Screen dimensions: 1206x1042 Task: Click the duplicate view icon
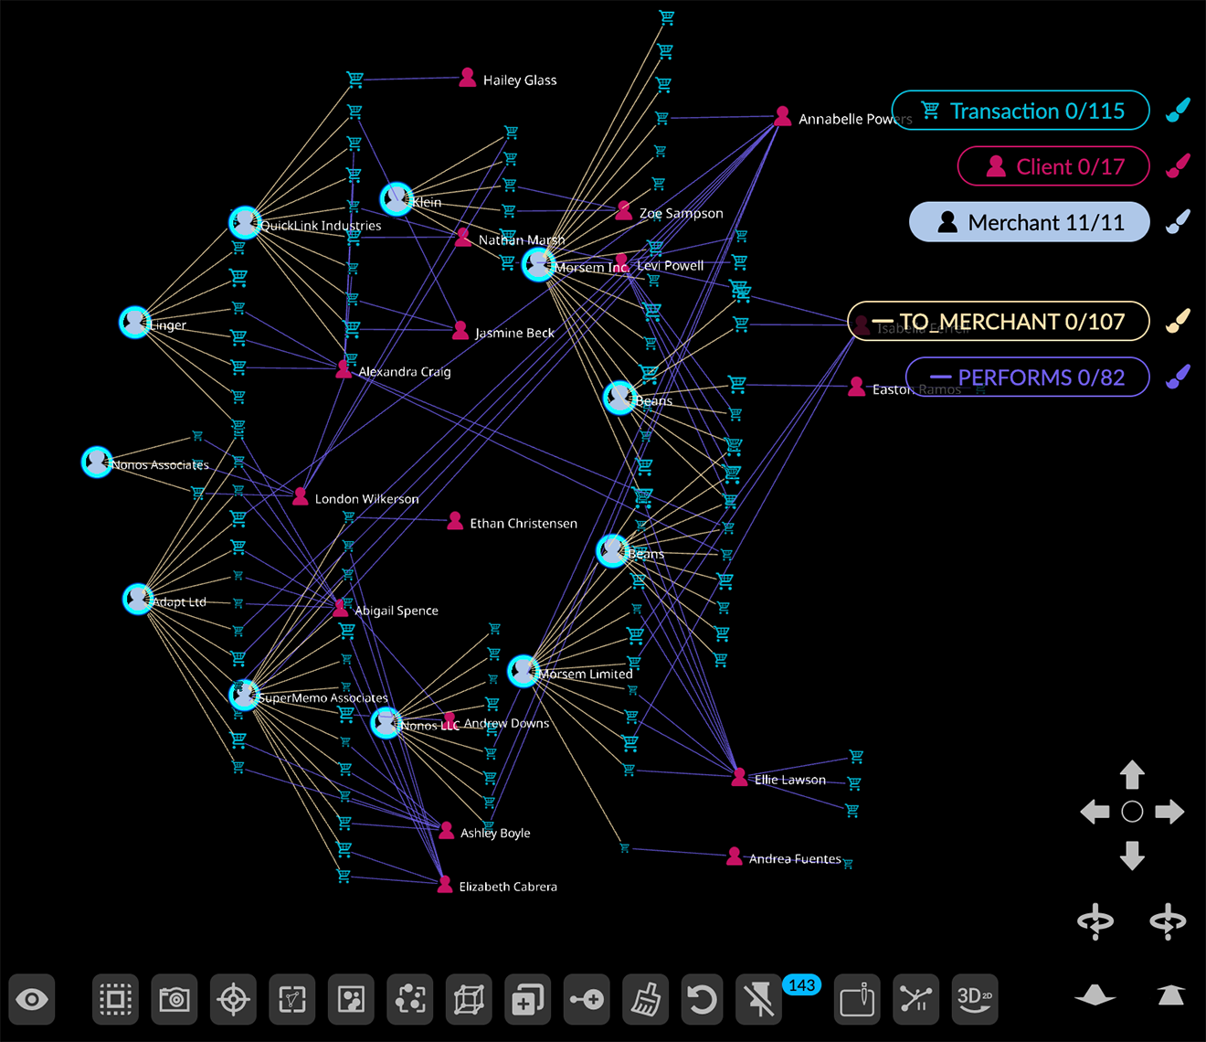tap(528, 999)
